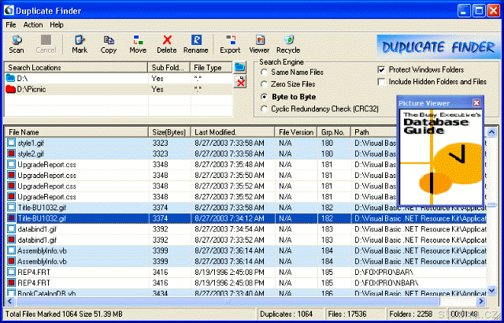This screenshot has width=504, height=323.
Task: Click the add search location folder icon
Action: tap(240, 69)
